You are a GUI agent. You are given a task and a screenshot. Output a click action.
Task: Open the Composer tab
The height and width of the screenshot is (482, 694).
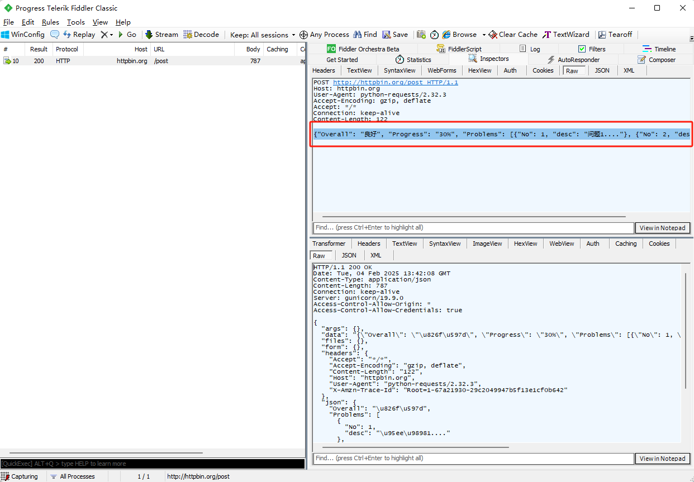[657, 60]
